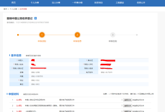This screenshot has width=165, height=112.
Task: Click the 联系人手机 field
Action: click(x=123, y=64)
